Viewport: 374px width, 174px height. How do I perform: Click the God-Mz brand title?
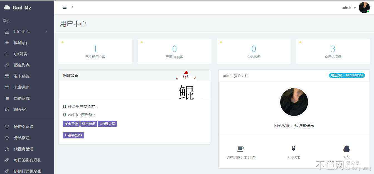[x=22, y=8]
